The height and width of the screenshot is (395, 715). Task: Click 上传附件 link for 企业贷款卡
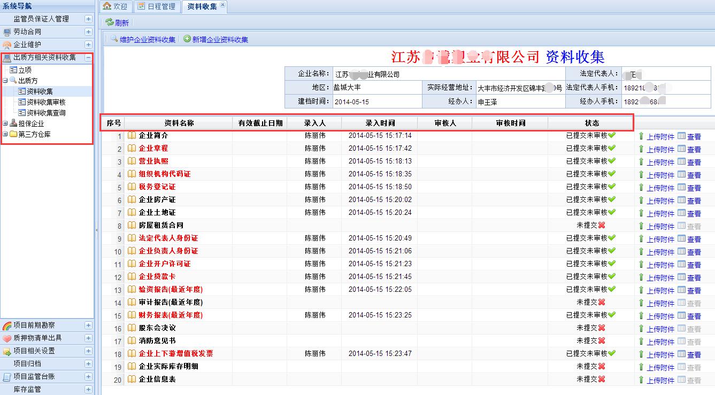(x=660, y=277)
